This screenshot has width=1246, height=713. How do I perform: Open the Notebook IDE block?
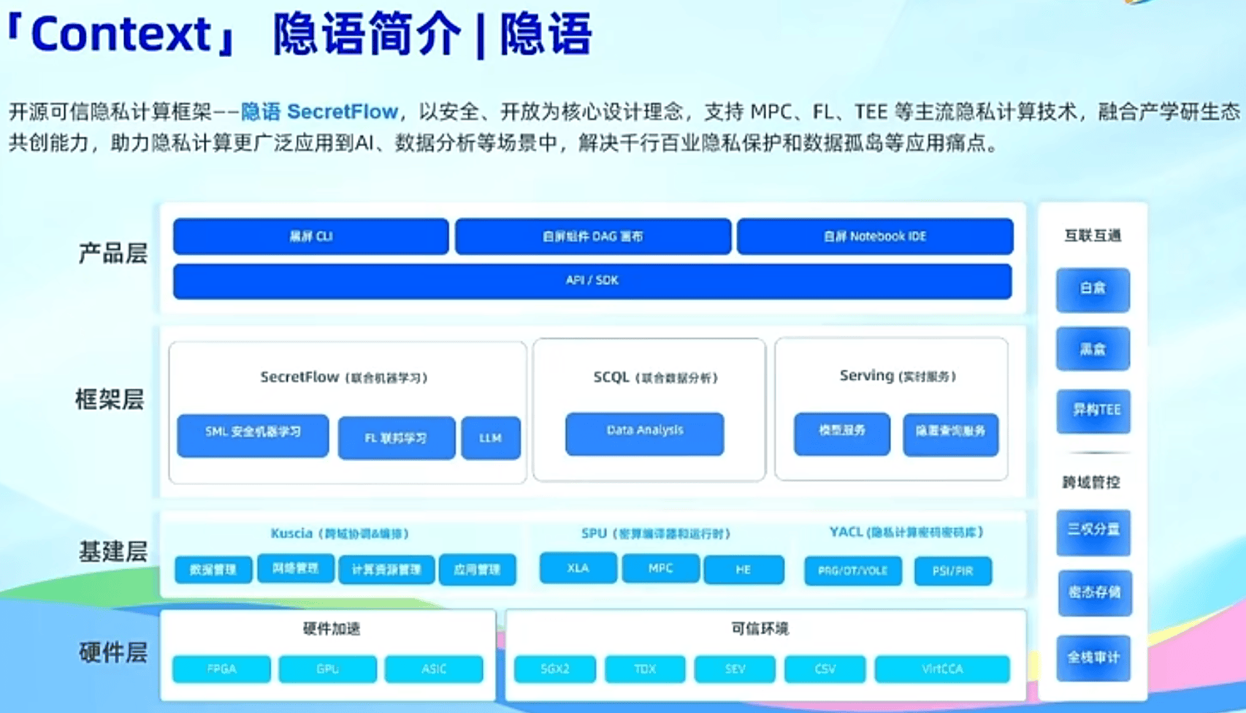tap(875, 237)
